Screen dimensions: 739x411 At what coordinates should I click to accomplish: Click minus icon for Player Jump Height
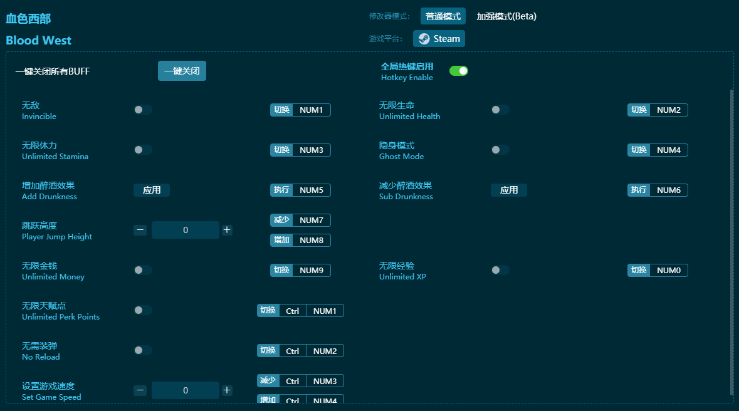140,230
